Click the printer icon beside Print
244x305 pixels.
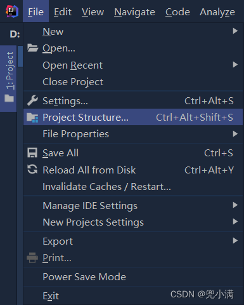coord(32,258)
